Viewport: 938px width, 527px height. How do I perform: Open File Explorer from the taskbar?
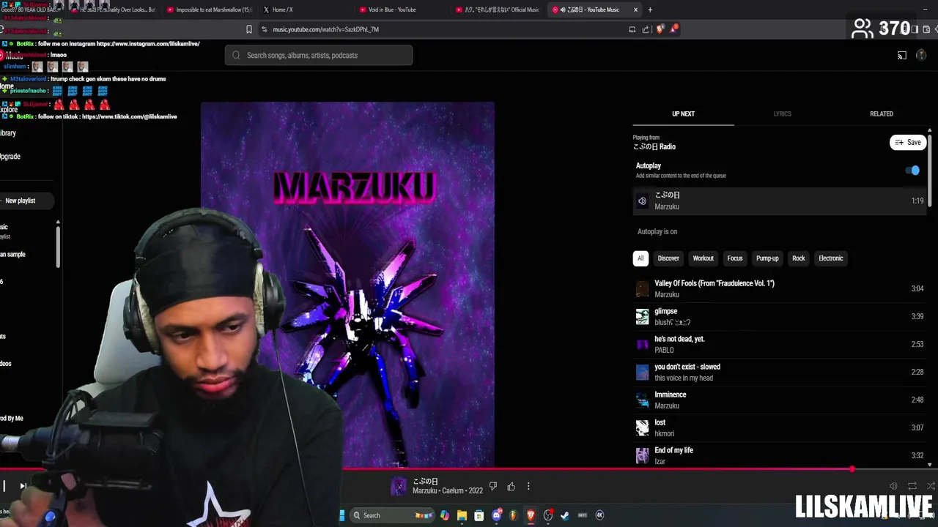[x=462, y=515]
